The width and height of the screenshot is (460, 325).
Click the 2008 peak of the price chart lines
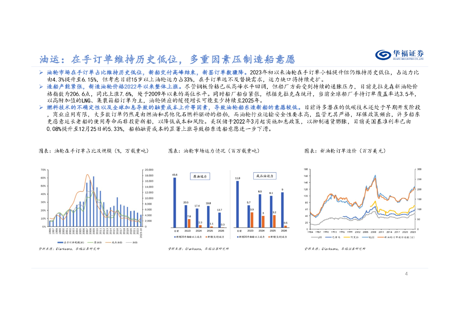point(375,176)
